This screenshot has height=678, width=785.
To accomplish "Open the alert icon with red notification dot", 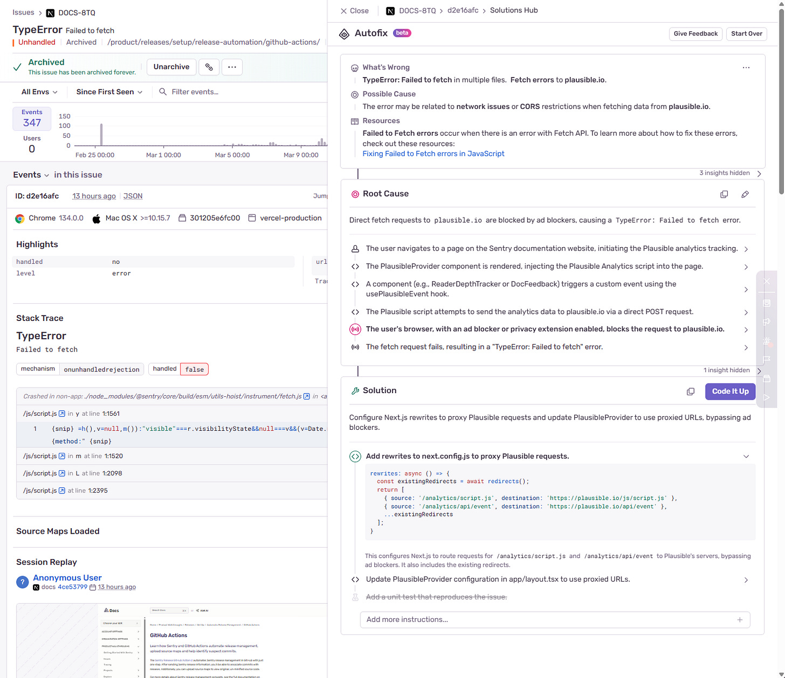I will tap(766, 341).
